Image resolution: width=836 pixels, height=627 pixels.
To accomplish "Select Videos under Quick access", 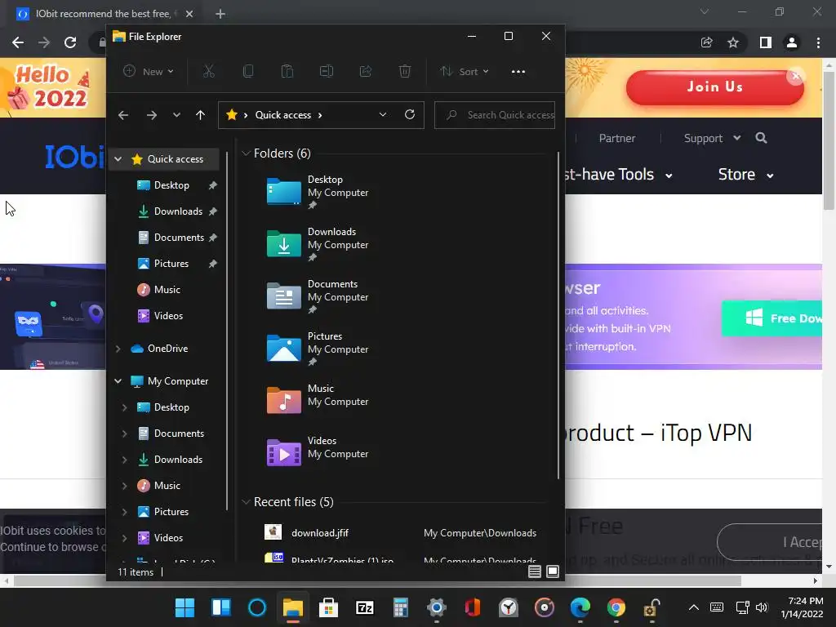I will 168,316.
